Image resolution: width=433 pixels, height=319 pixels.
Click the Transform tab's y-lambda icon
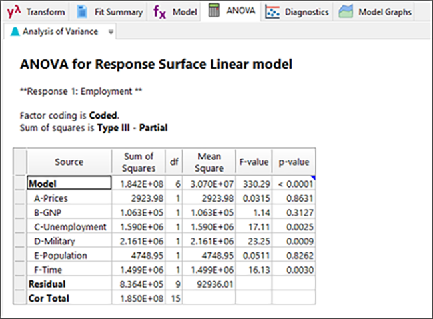click(x=13, y=12)
